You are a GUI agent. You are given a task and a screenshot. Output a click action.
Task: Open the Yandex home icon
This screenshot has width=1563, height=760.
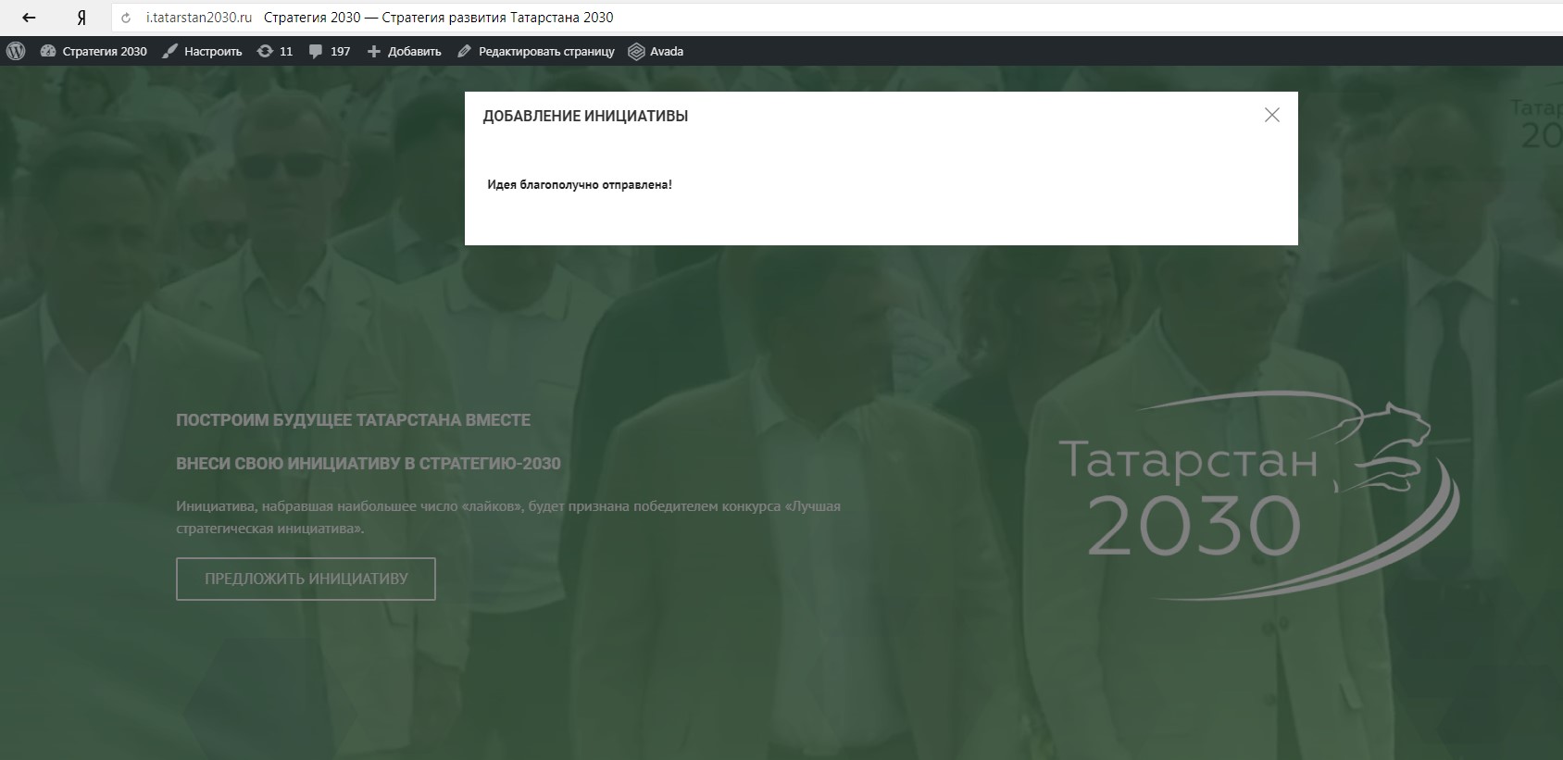(81, 18)
